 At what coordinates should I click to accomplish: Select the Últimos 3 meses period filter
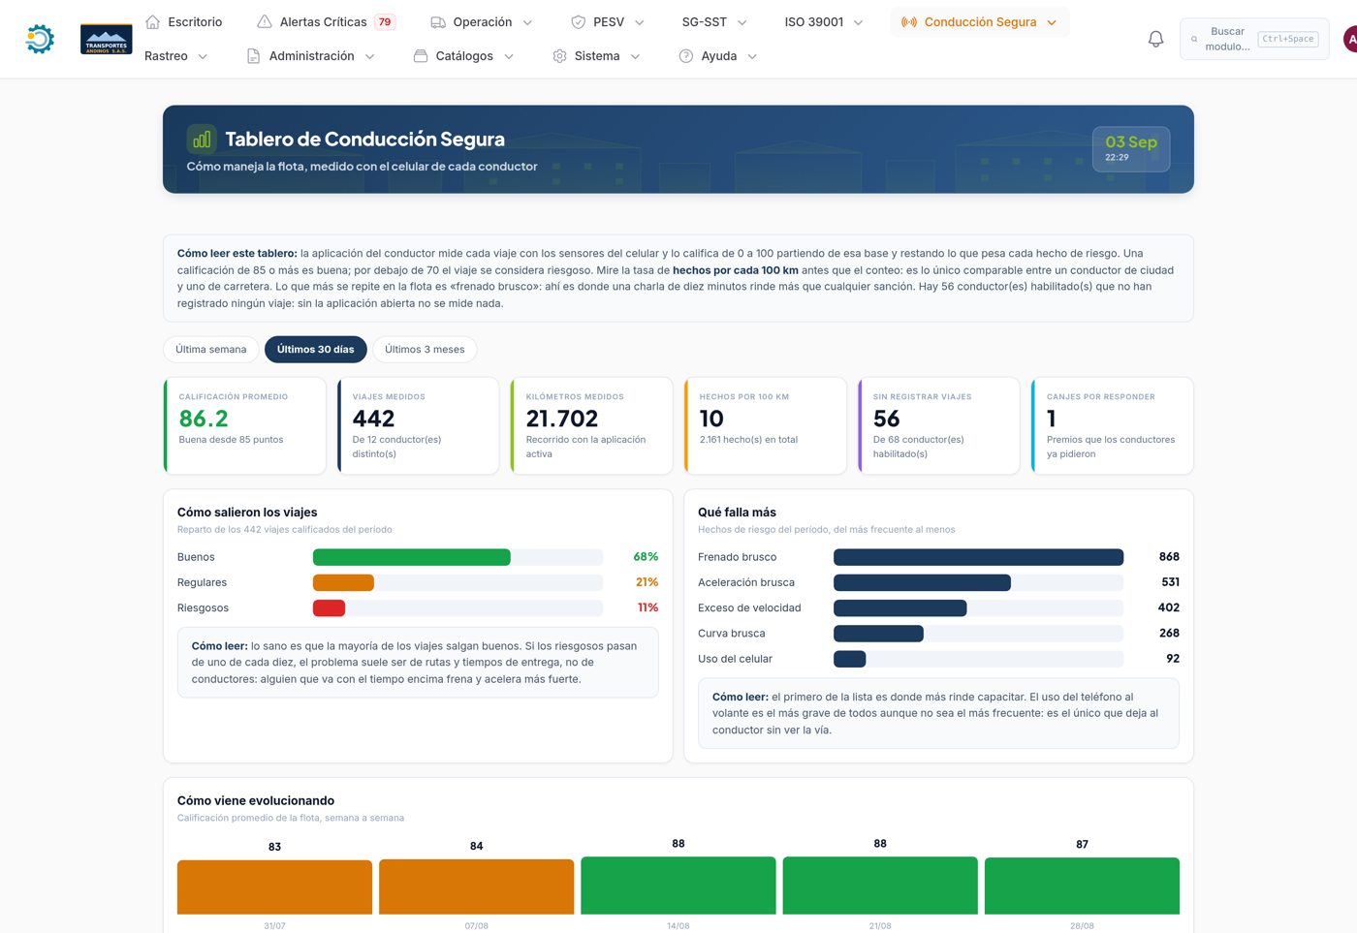425,350
